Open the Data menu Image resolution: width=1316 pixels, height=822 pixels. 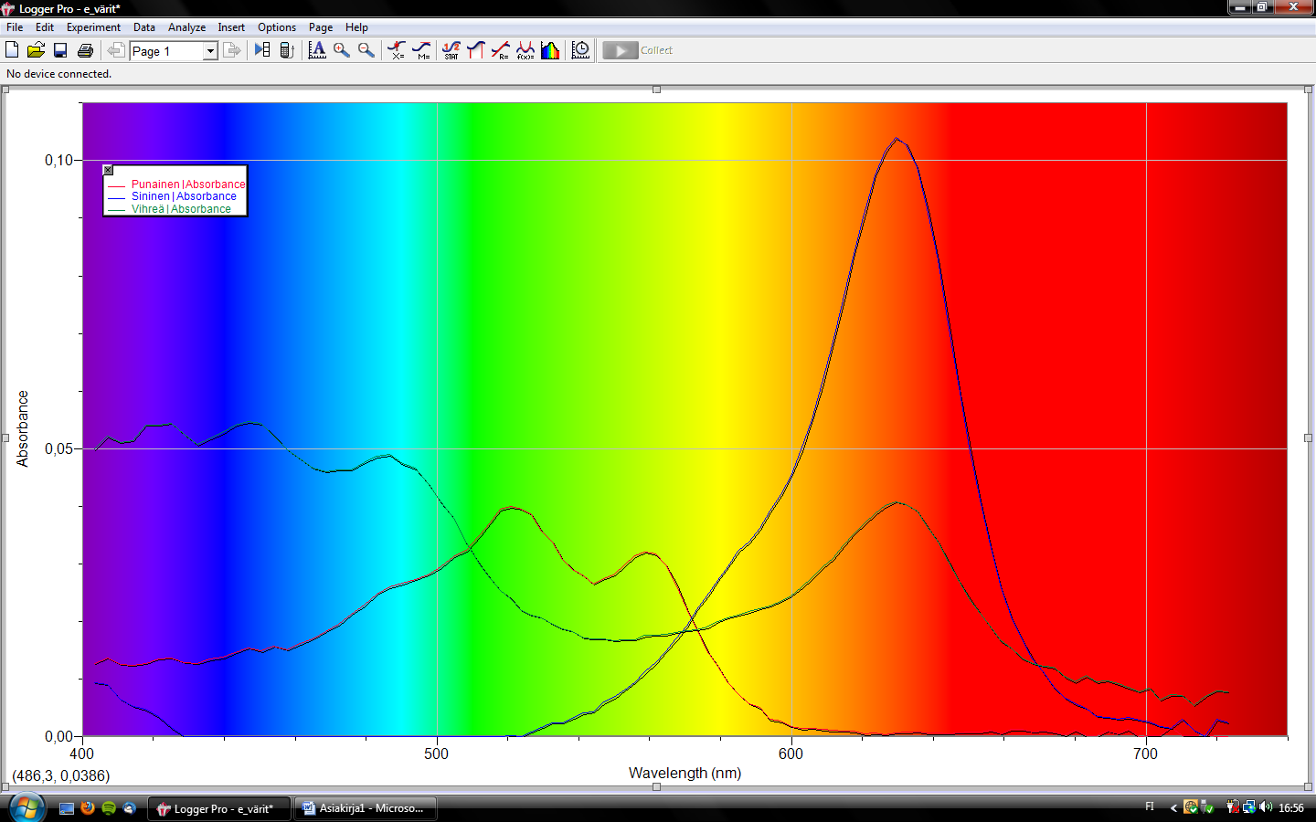click(x=144, y=27)
